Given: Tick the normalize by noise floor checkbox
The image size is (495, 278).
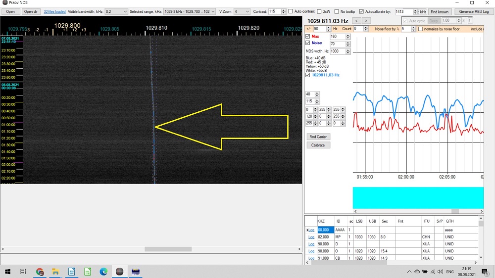Looking at the screenshot, I should pyautogui.click(x=421, y=29).
